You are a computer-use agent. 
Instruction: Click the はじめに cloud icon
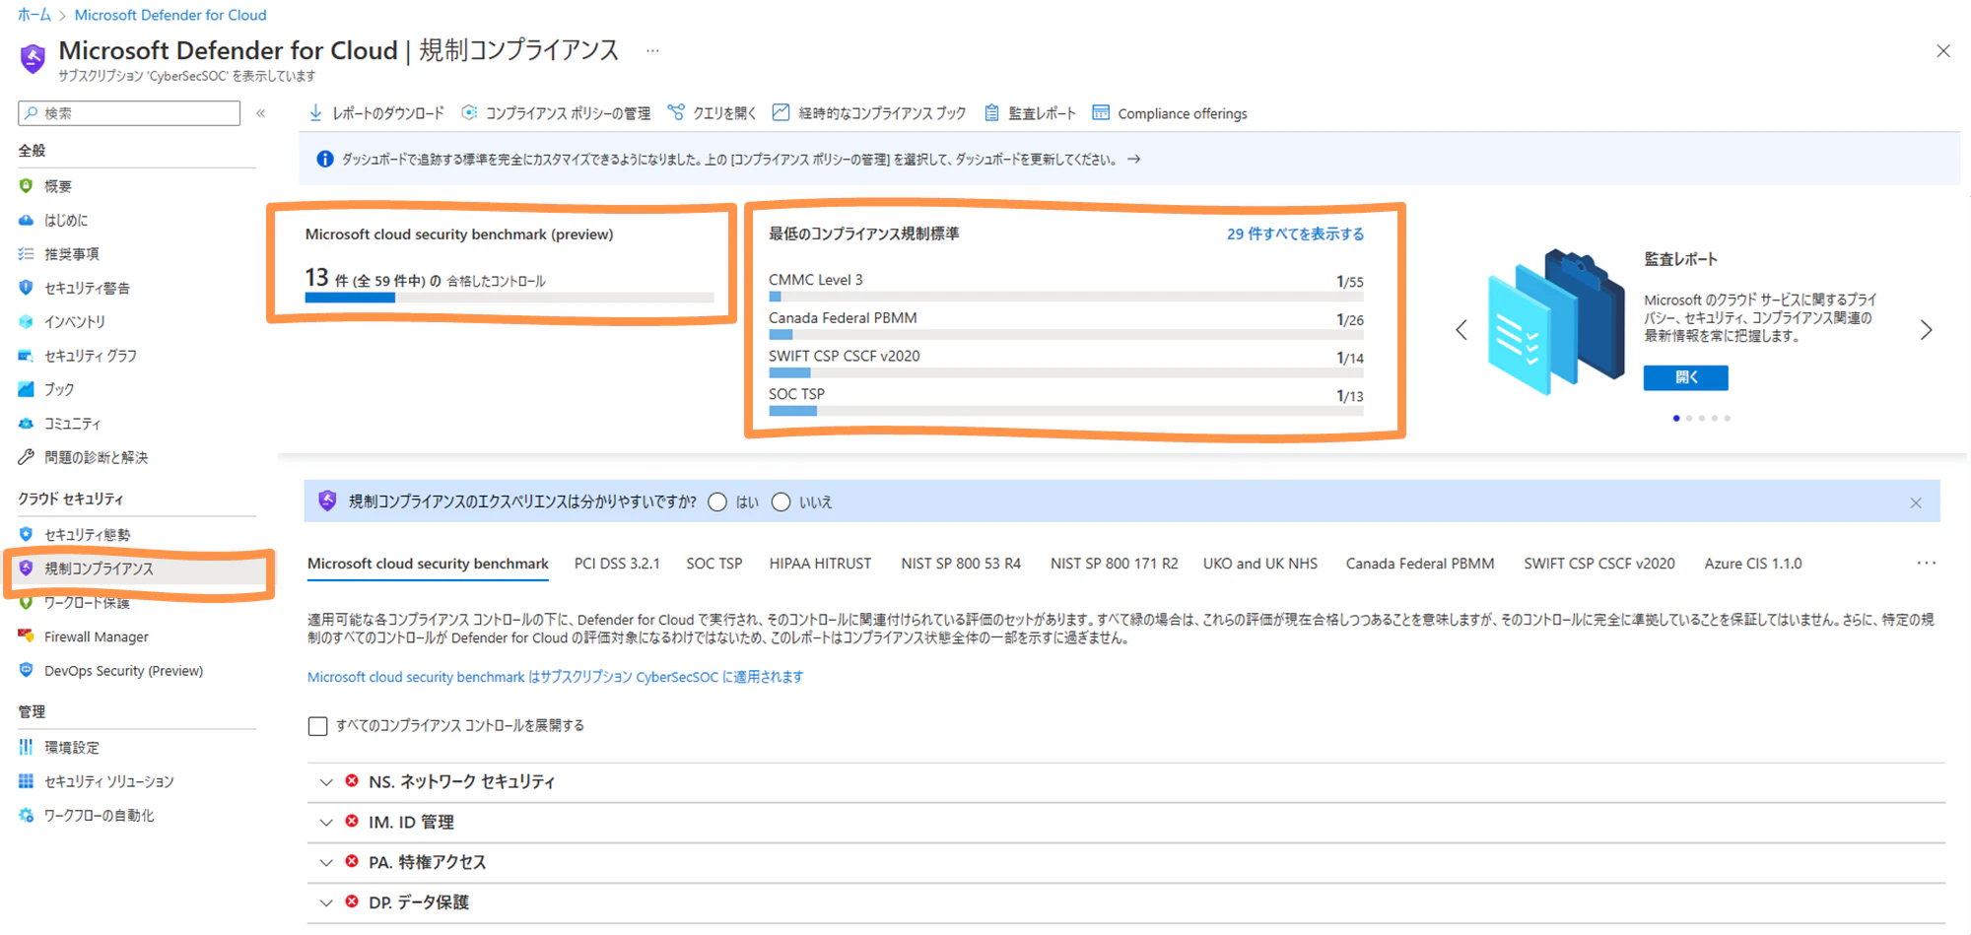(27, 220)
